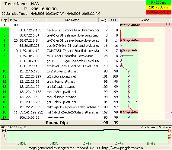Click the 100.00% packet loss bar on hop 1
Image resolution: width=172 pixels, height=150 pixels.
[x=145, y=25]
